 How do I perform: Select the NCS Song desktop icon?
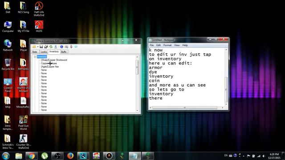(x=23, y=7)
